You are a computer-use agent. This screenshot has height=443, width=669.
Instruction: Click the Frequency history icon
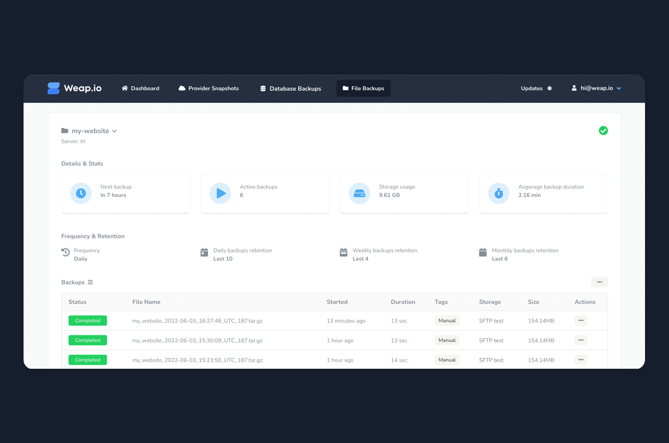tap(65, 252)
